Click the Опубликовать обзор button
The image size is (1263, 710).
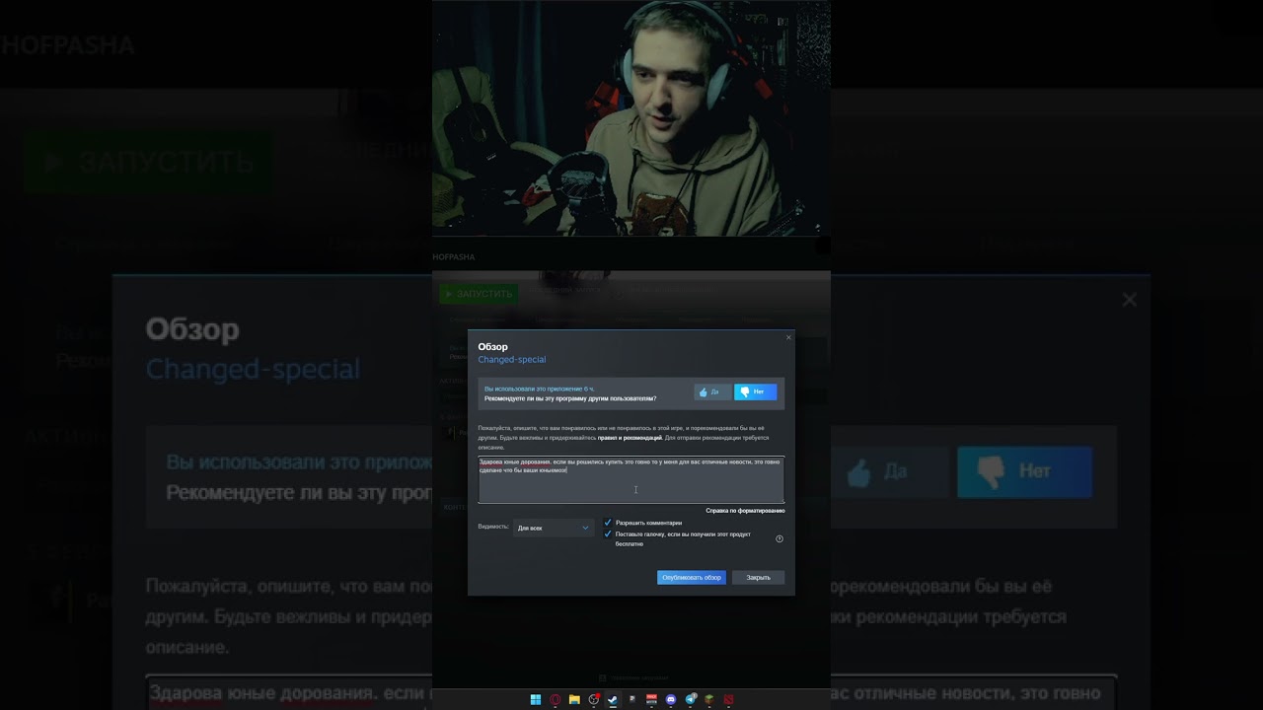(691, 577)
